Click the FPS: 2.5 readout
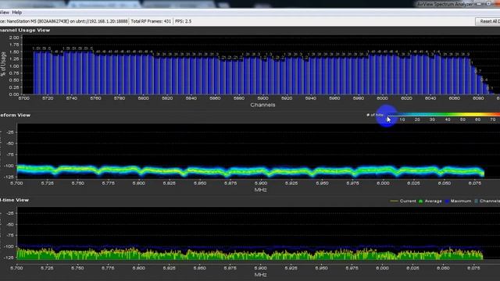The width and height of the screenshot is (500, 281). [x=184, y=21]
